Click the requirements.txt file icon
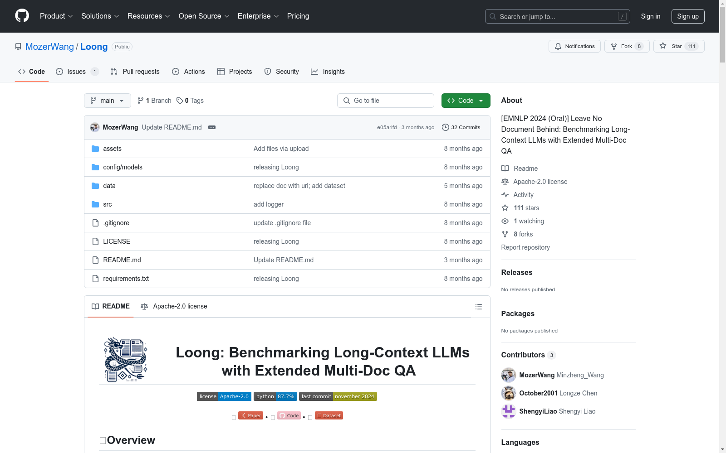This screenshot has height=453, width=726. pyautogui.click(x=95, y=279)
